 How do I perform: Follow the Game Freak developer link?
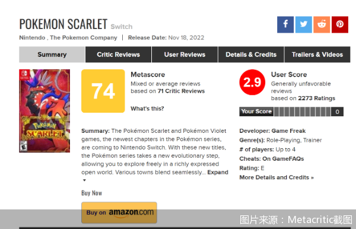tap(288, 131)
